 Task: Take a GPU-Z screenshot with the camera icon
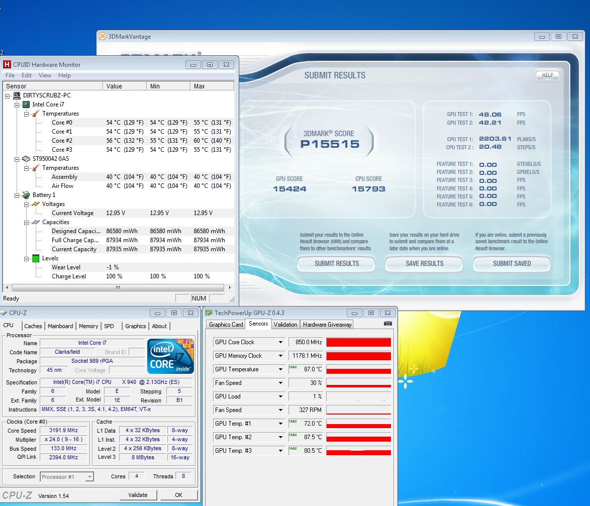point(387,324)
